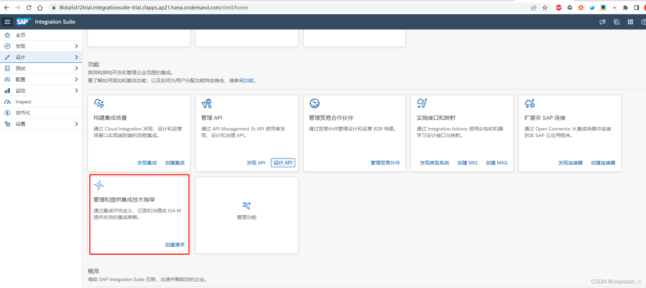The height and width of the screenshot is (288, 646).
Task: Open the 发现 API link
Action: tap(256, 163)
